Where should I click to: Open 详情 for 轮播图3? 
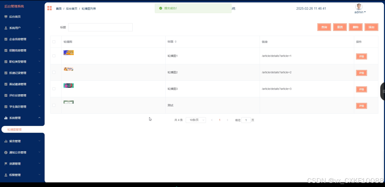tap(361, 89)
